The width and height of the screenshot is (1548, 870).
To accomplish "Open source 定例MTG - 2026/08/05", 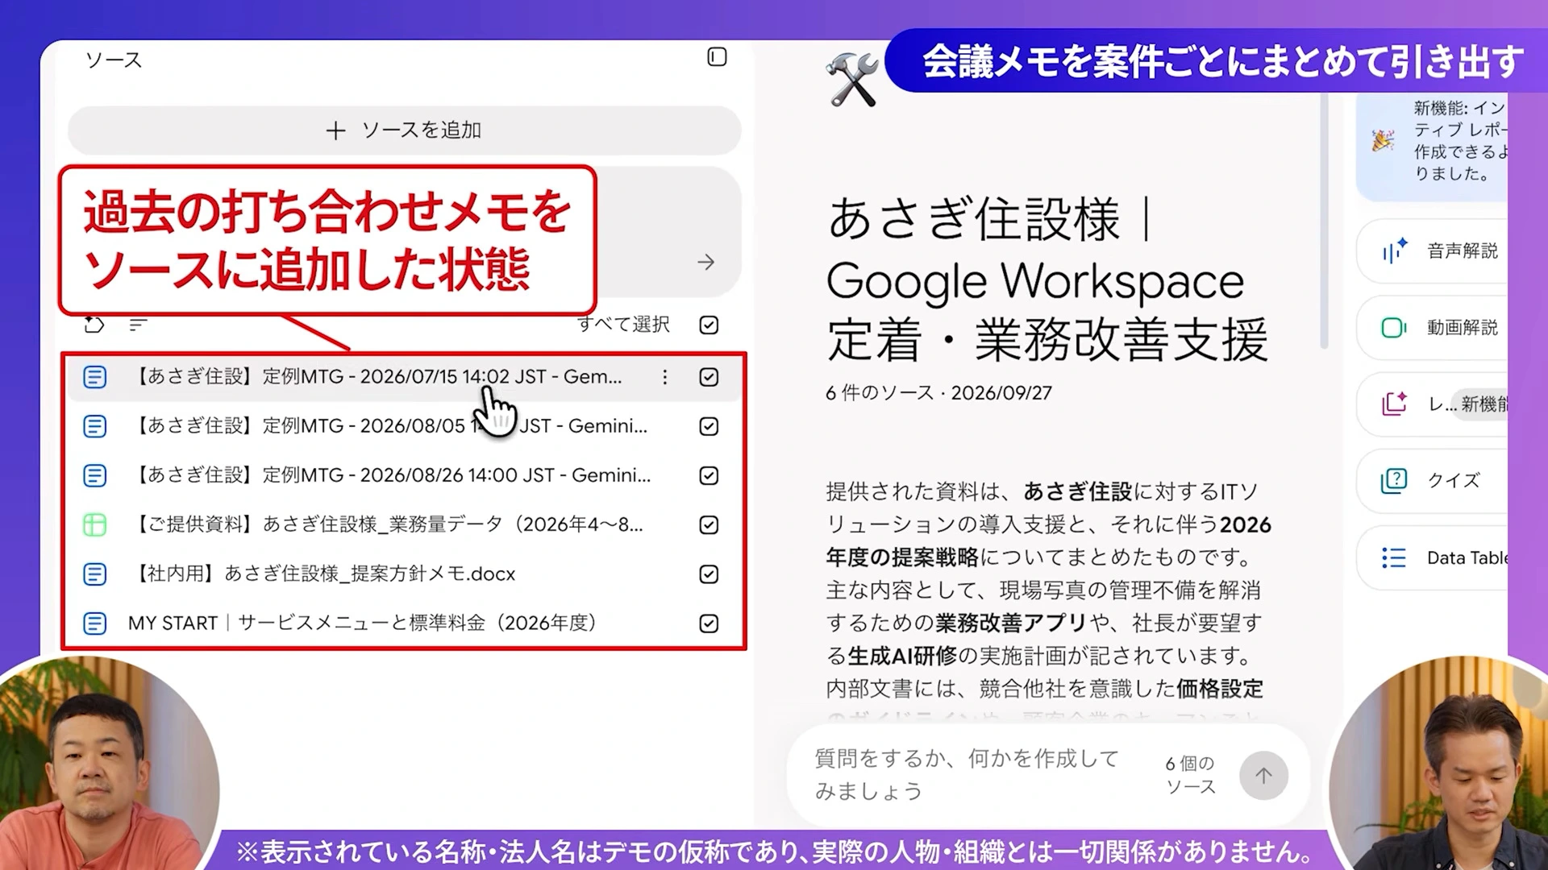I will click(x=390, y=426).
